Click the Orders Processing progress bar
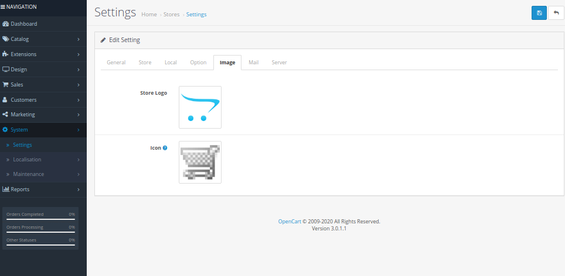This screenshot has height=276, width=565. pos(40,232)
